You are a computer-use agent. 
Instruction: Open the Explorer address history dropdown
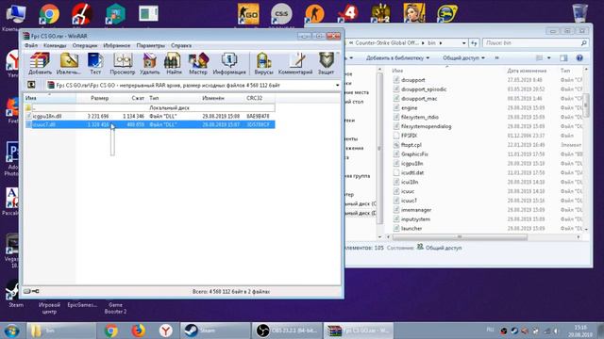tap(463, 43)
